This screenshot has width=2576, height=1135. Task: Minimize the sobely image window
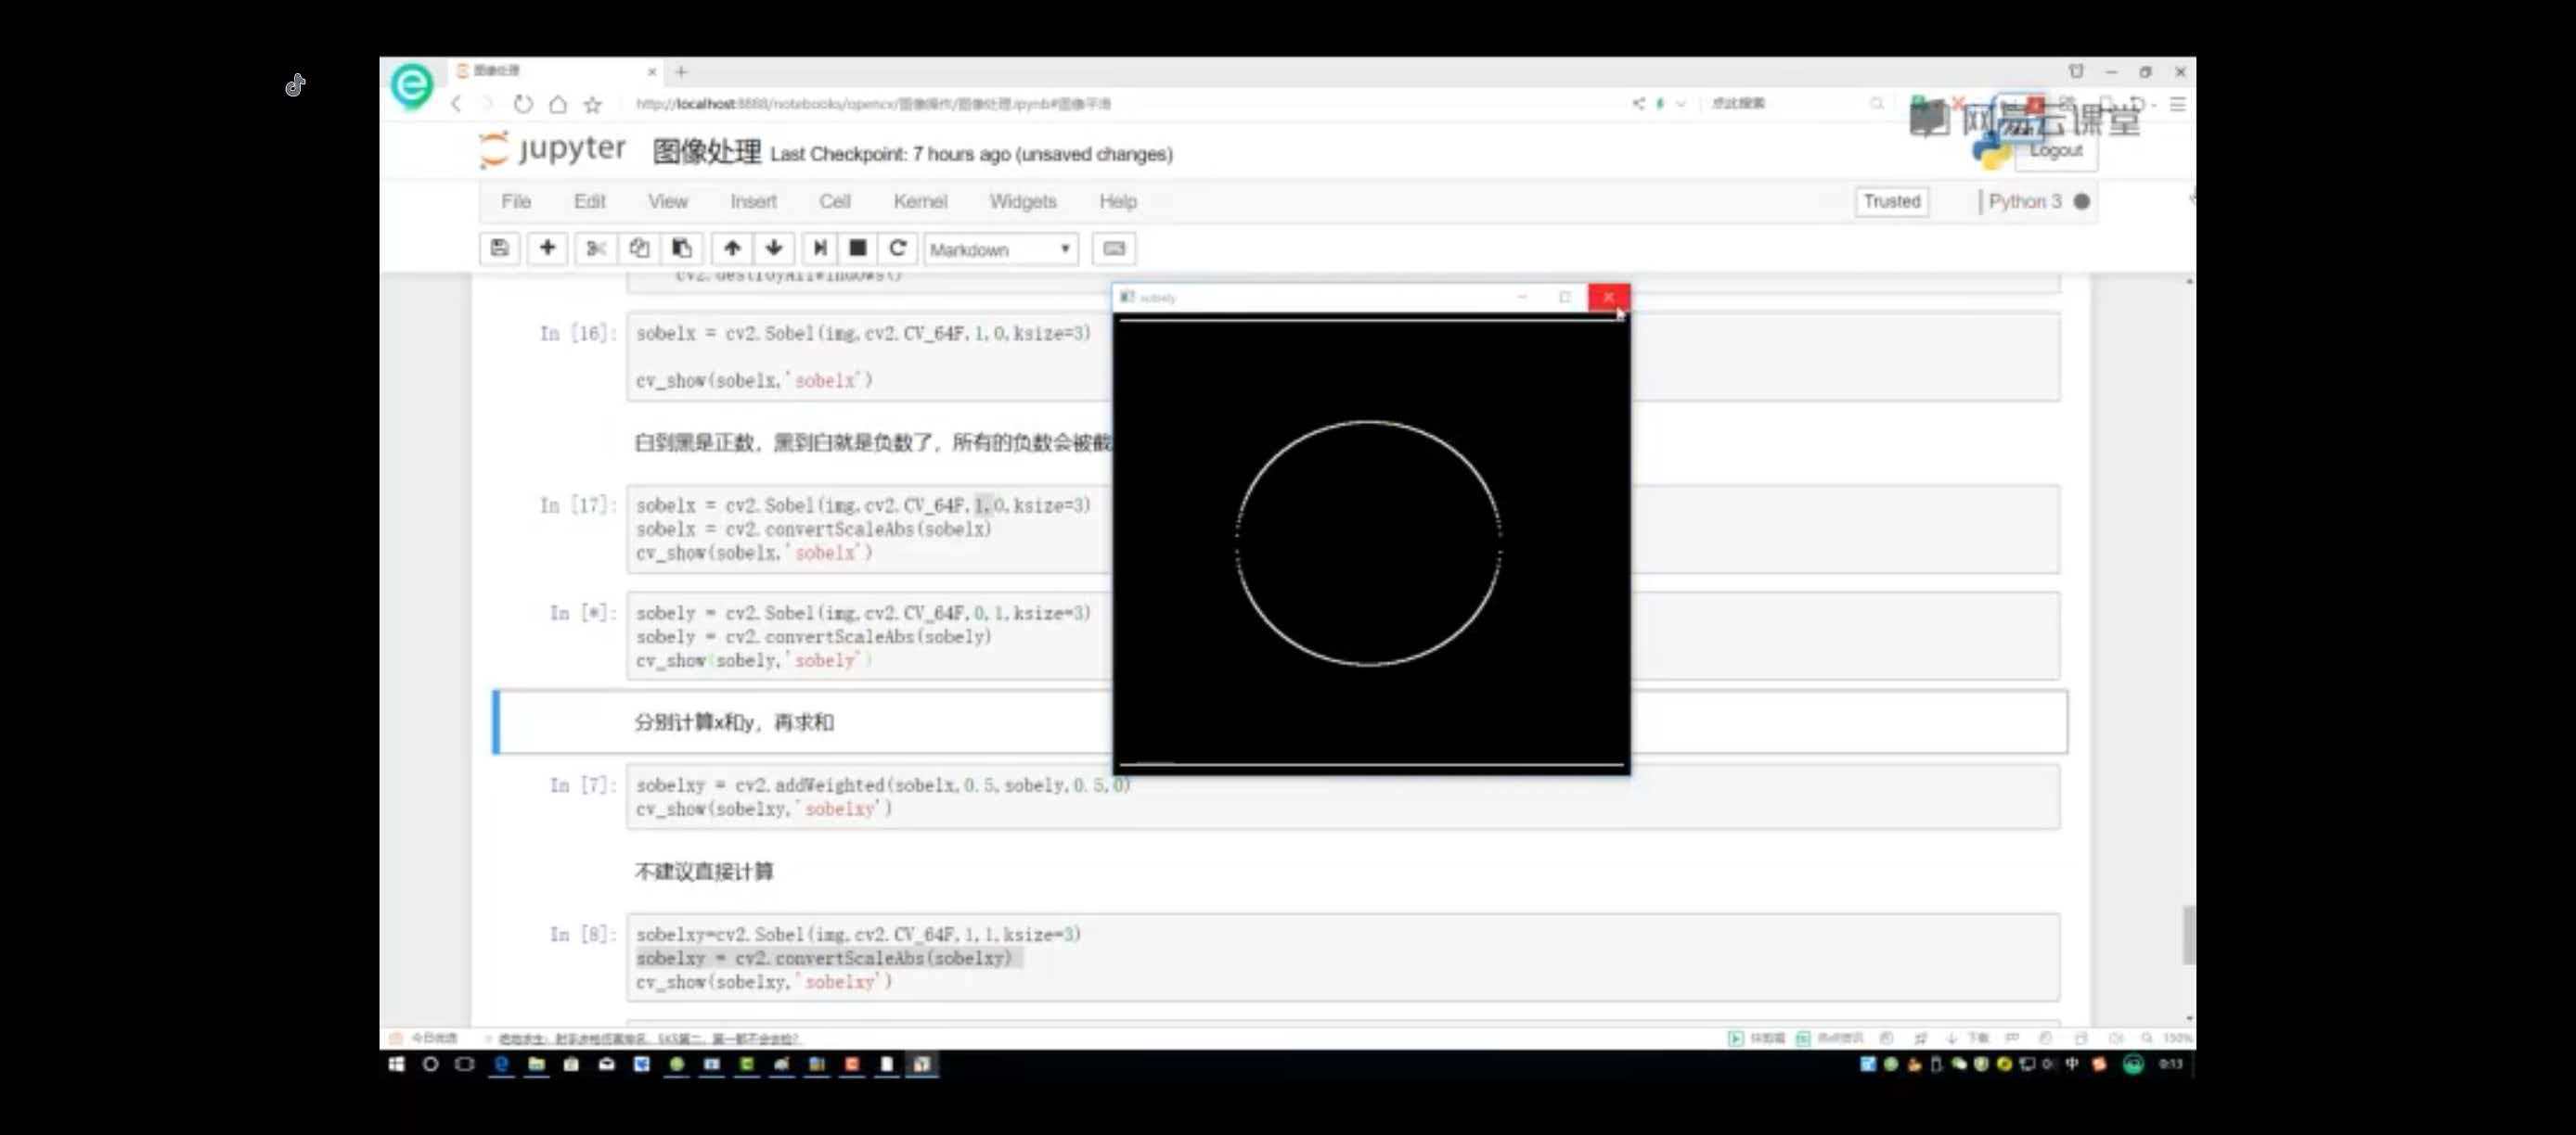click(1522, 297)
